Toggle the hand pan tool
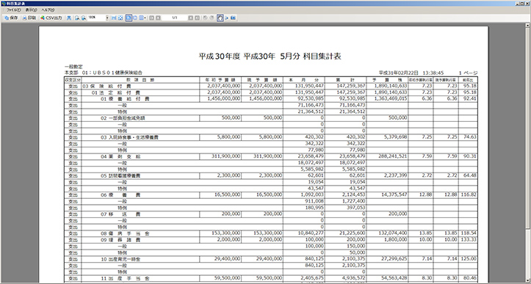 (x=220, y=18)
